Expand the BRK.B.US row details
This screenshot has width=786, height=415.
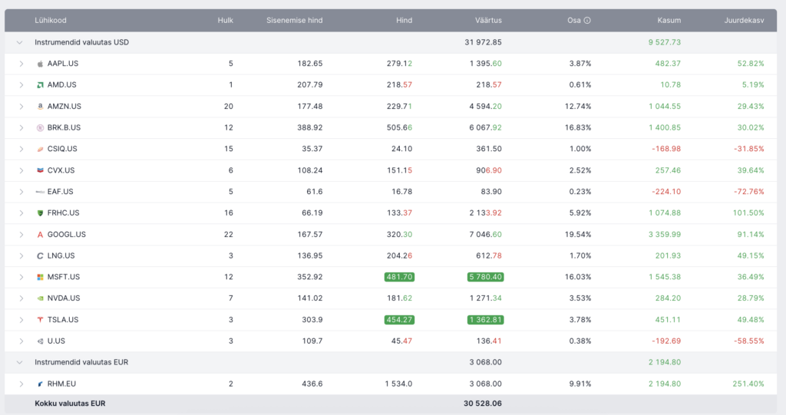pyautogui.click(x=21, y=127)
